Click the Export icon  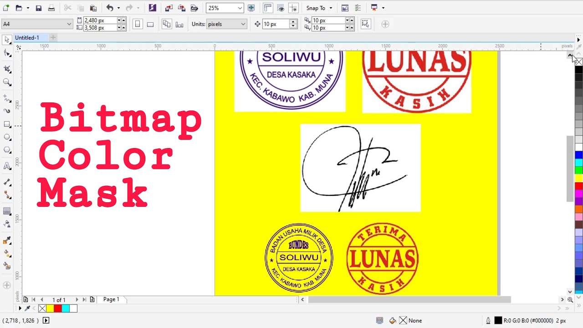[182, 8]
